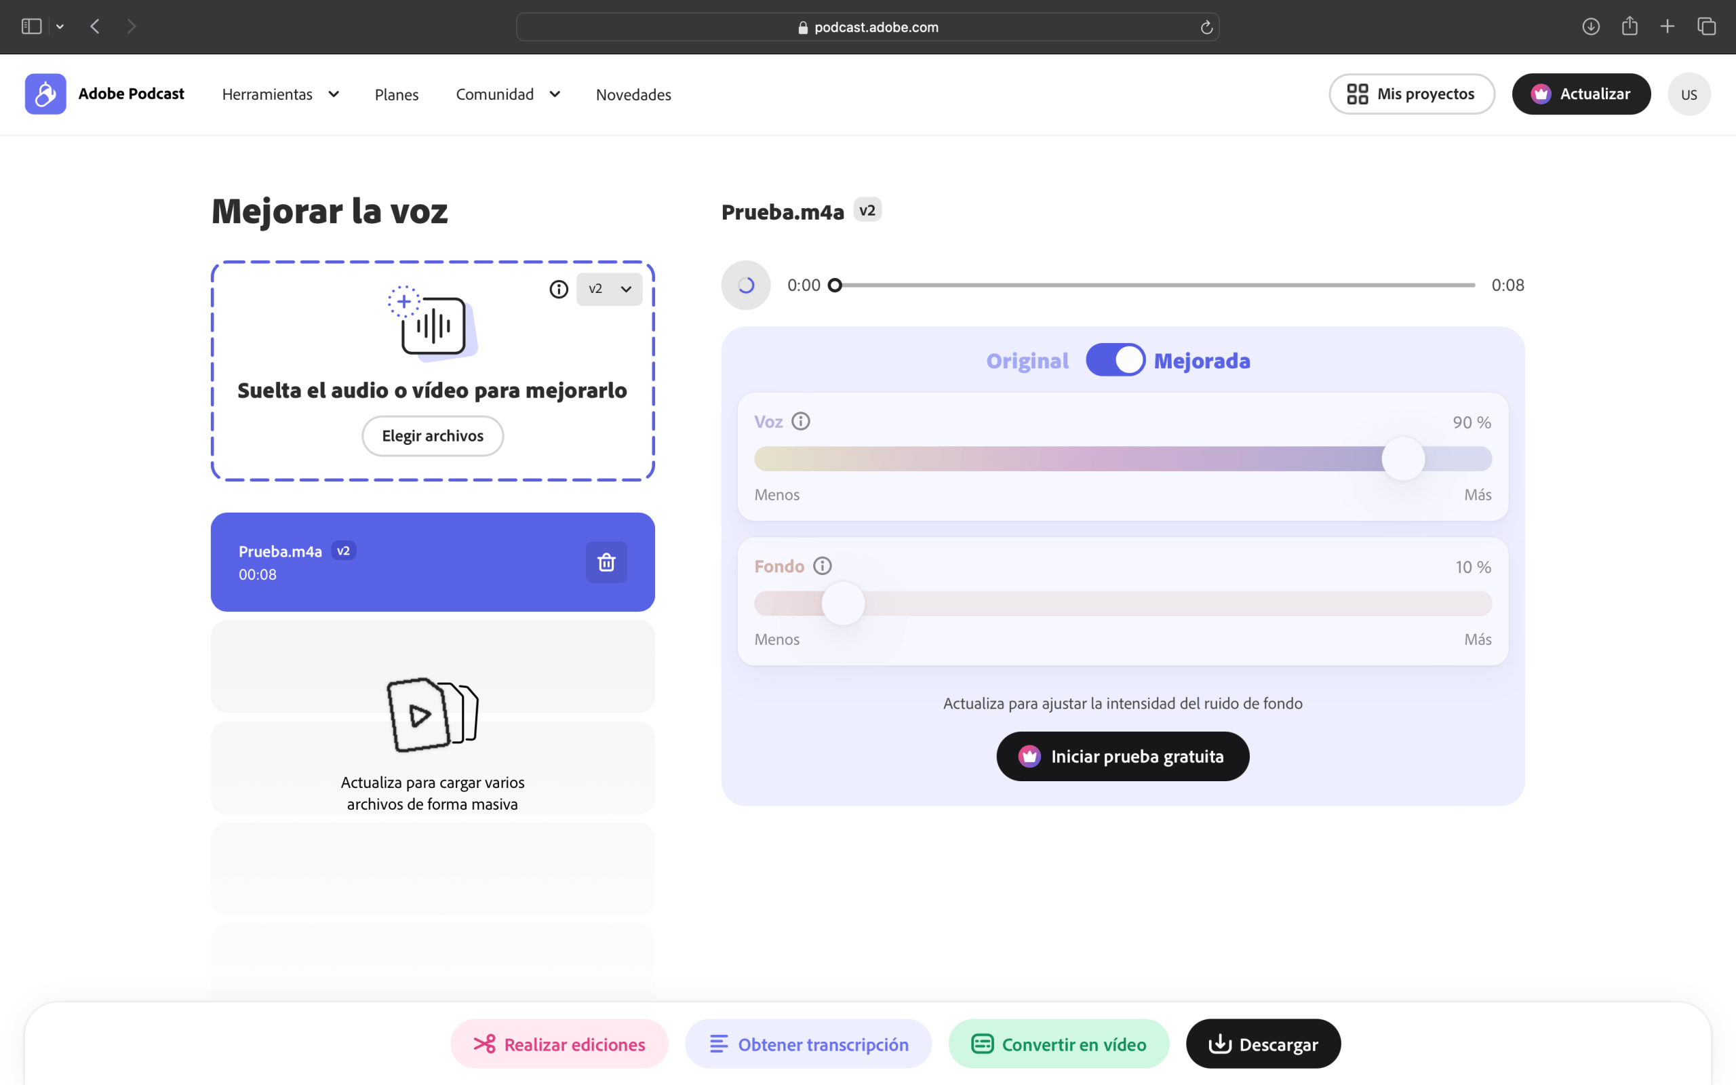This screenshot has height=1085, width=1736.
Task: Click Safari share icon in toolbar
Action: click(x=1629, y=26)
